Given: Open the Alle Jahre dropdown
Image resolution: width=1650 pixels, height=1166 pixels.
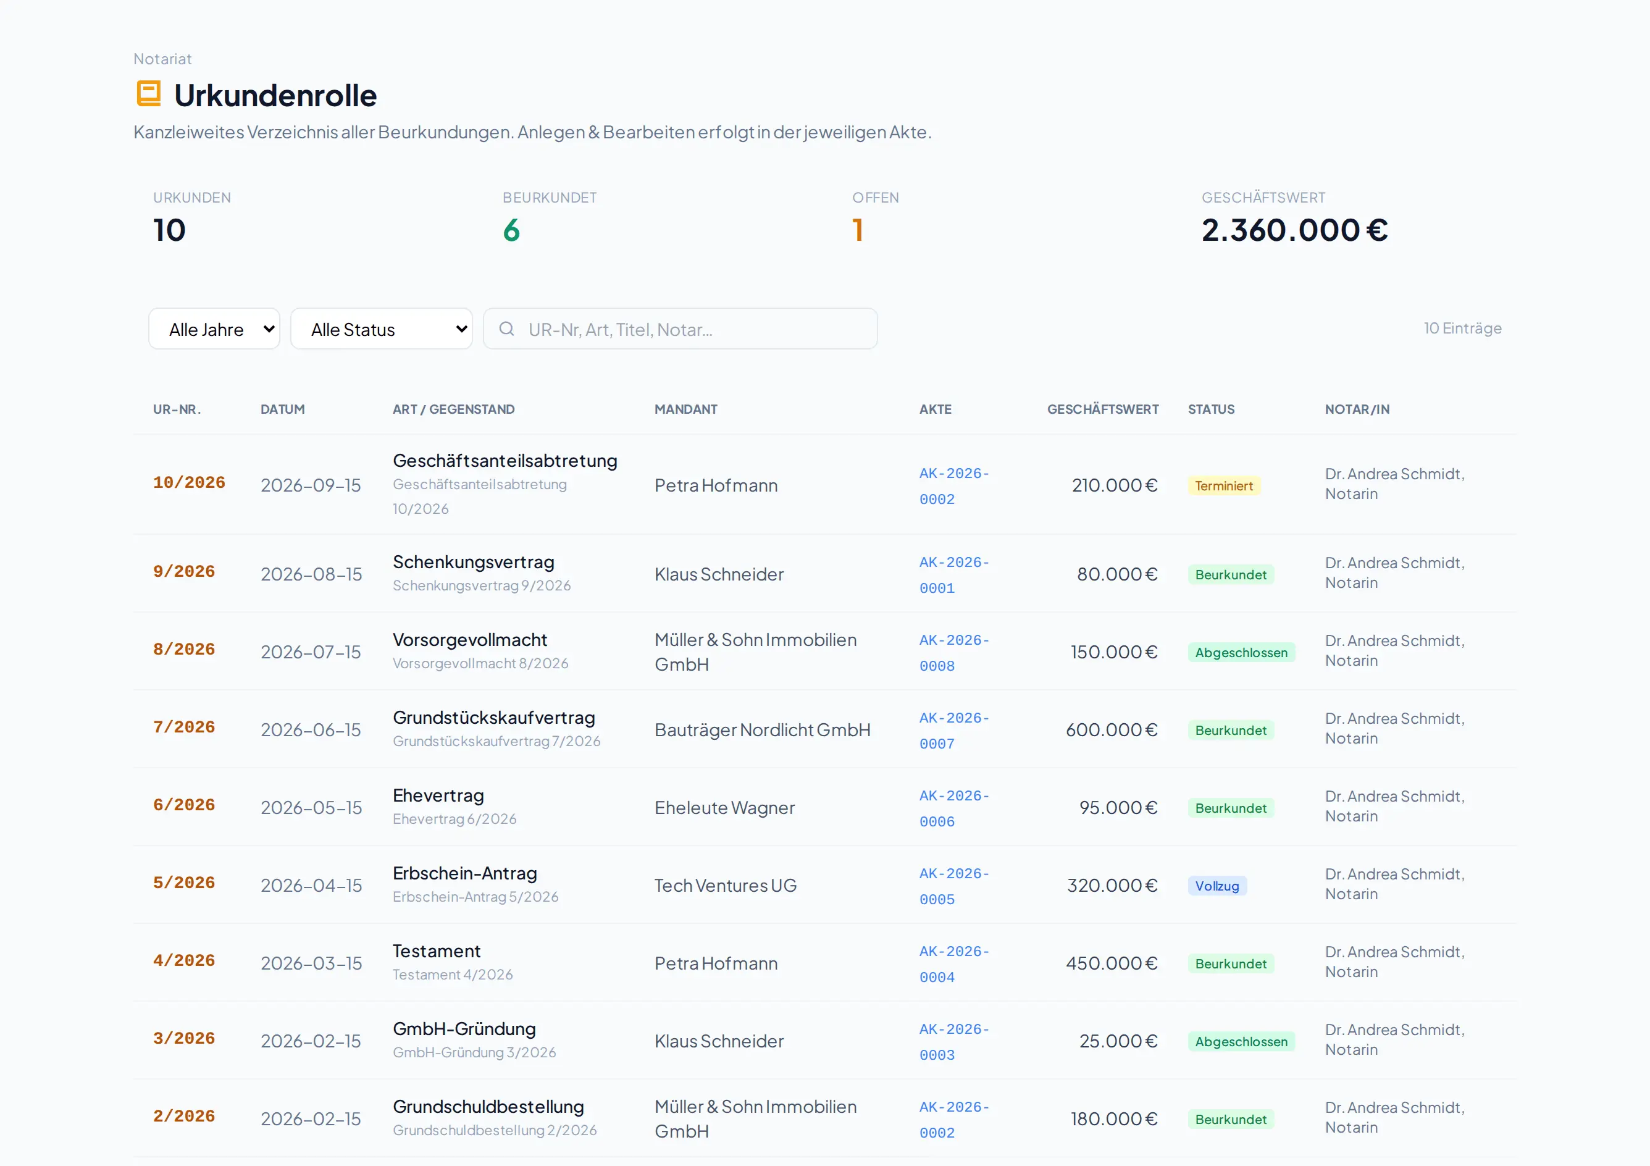Looking at the screenshot, I should point(214,329).
